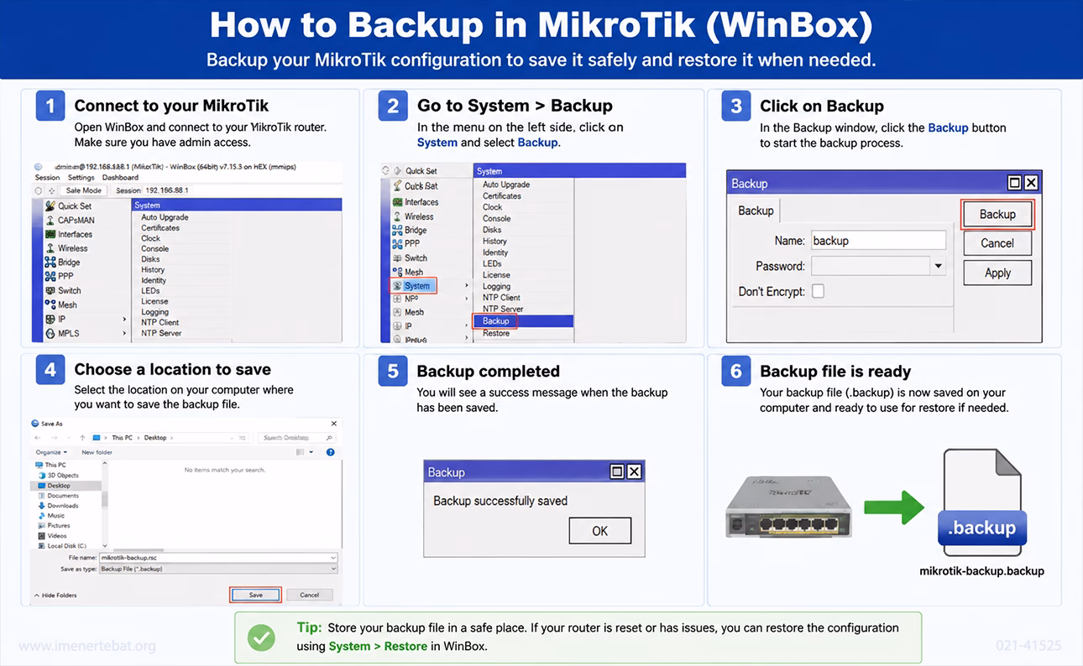Toggle the Safe Mode button
Image resolution: width=1083 pixels, height=666 pixels.
84,190
